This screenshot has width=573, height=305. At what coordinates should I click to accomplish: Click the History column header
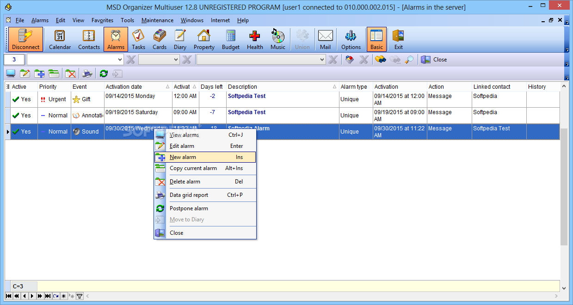tap(543, 87)
